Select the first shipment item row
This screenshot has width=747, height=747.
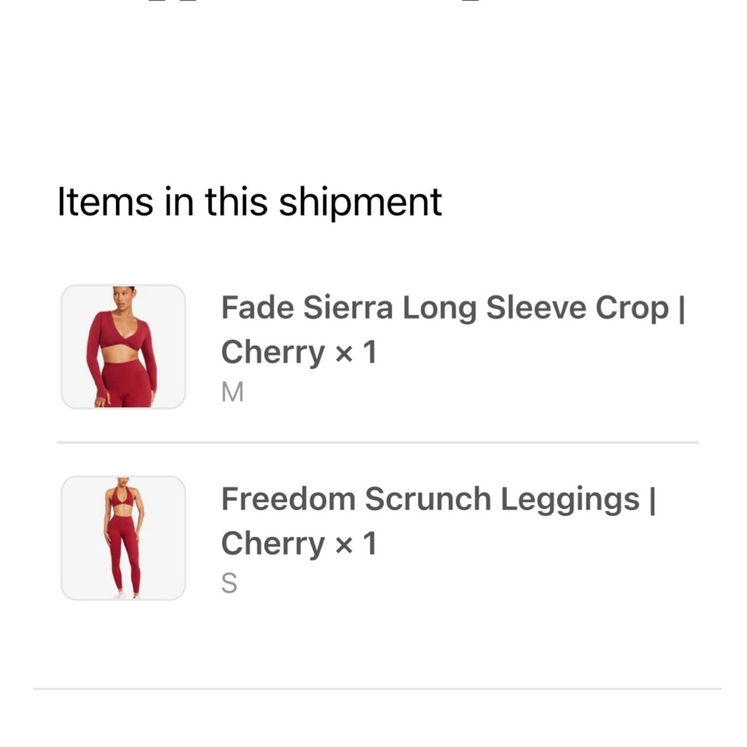coord(373,345)
